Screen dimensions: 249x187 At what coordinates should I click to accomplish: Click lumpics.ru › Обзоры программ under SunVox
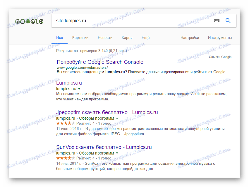tap(85, 153)
